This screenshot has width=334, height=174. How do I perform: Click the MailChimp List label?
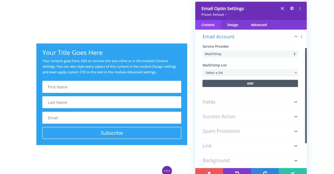coord(215,65)
